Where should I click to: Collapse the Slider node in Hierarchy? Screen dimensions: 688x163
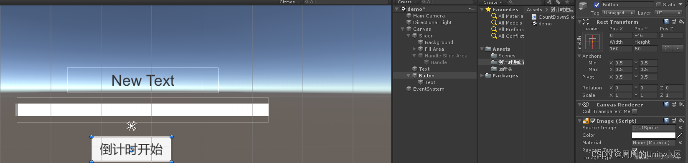(409, 36)
